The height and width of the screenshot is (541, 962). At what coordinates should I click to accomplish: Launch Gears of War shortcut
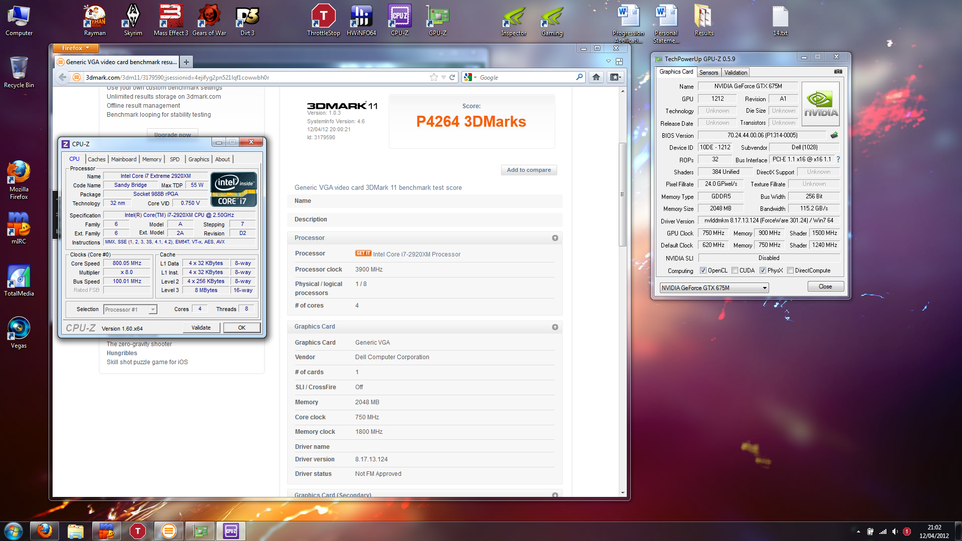[209, 20]
